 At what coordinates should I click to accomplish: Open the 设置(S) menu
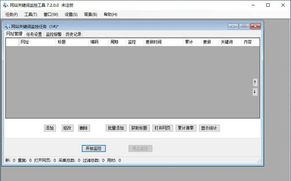[x=71, y=15]
